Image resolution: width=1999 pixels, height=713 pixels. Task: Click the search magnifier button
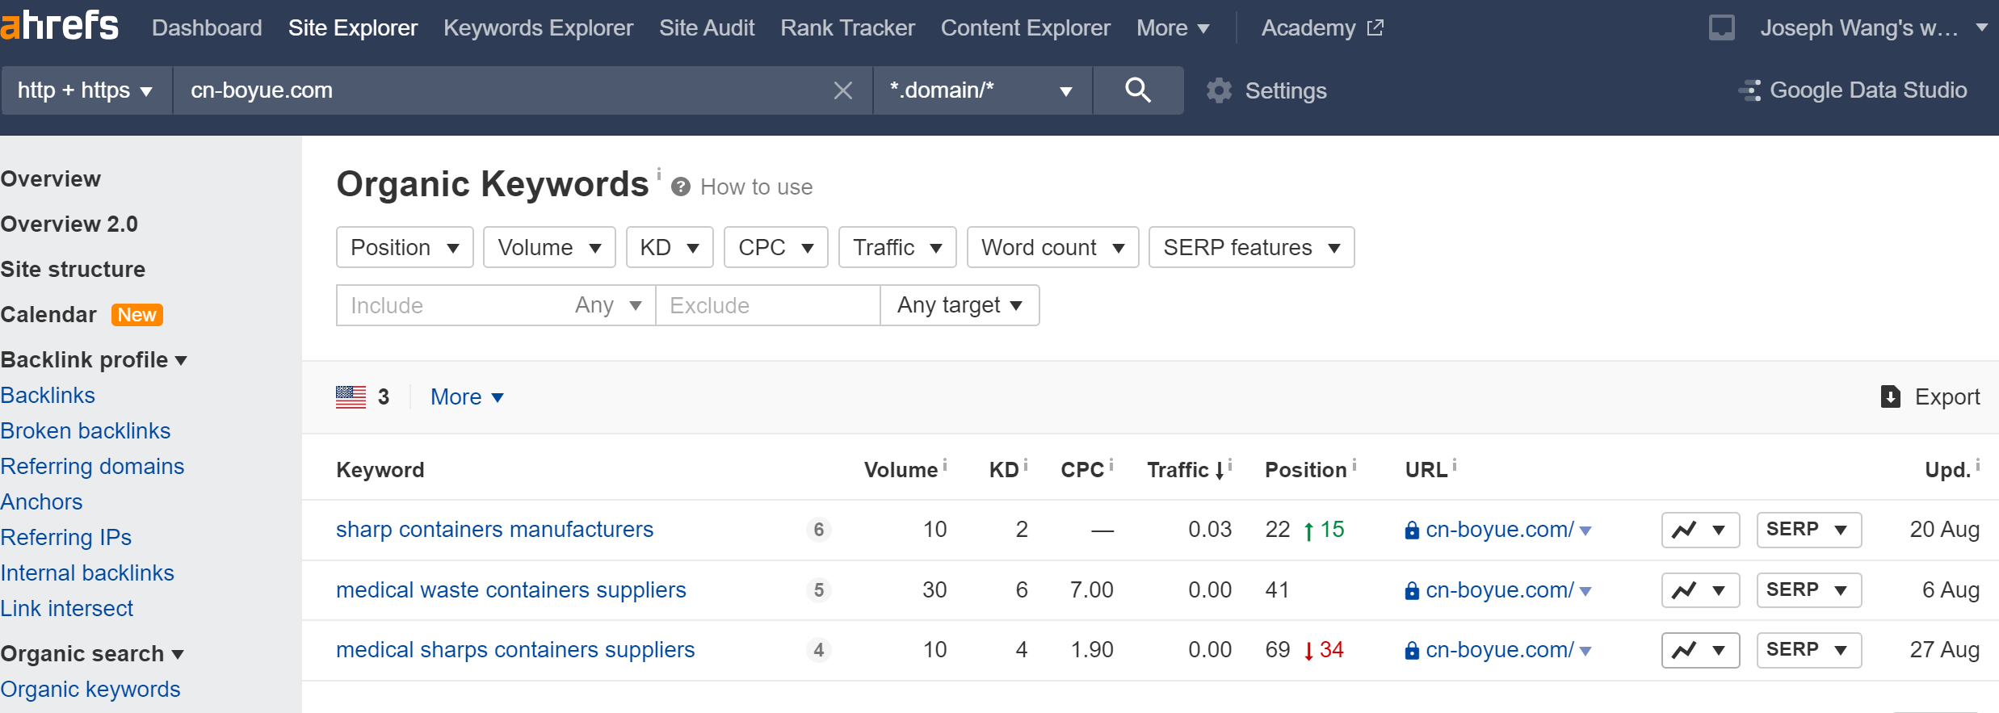pos(1138,90)
